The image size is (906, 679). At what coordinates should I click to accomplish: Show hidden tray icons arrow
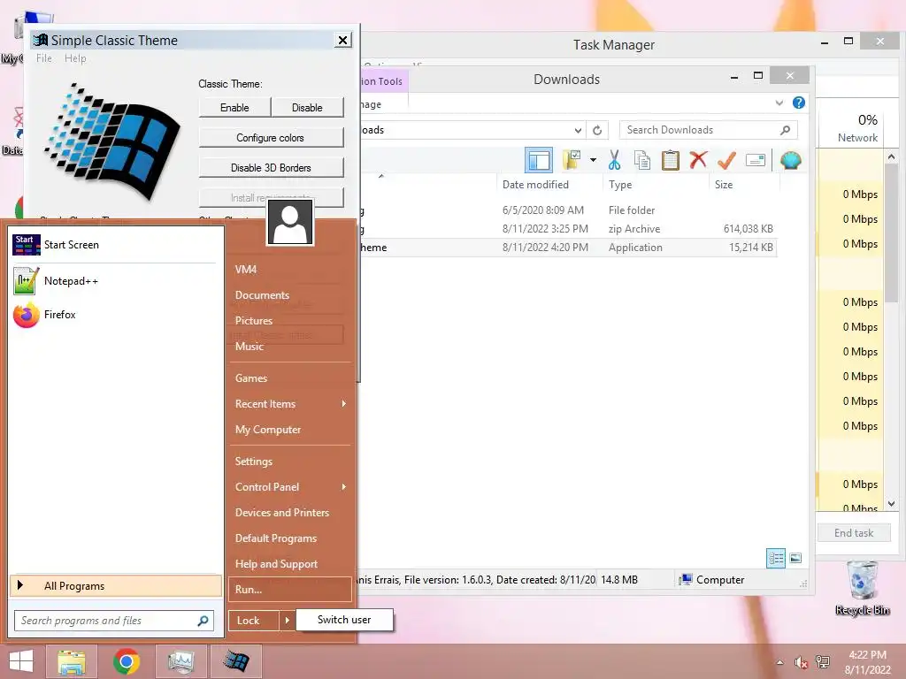(780, 662)
